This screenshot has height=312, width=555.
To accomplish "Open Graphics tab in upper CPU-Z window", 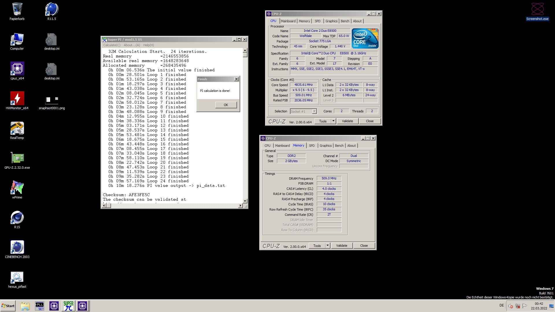I will (x=332, y=21).
